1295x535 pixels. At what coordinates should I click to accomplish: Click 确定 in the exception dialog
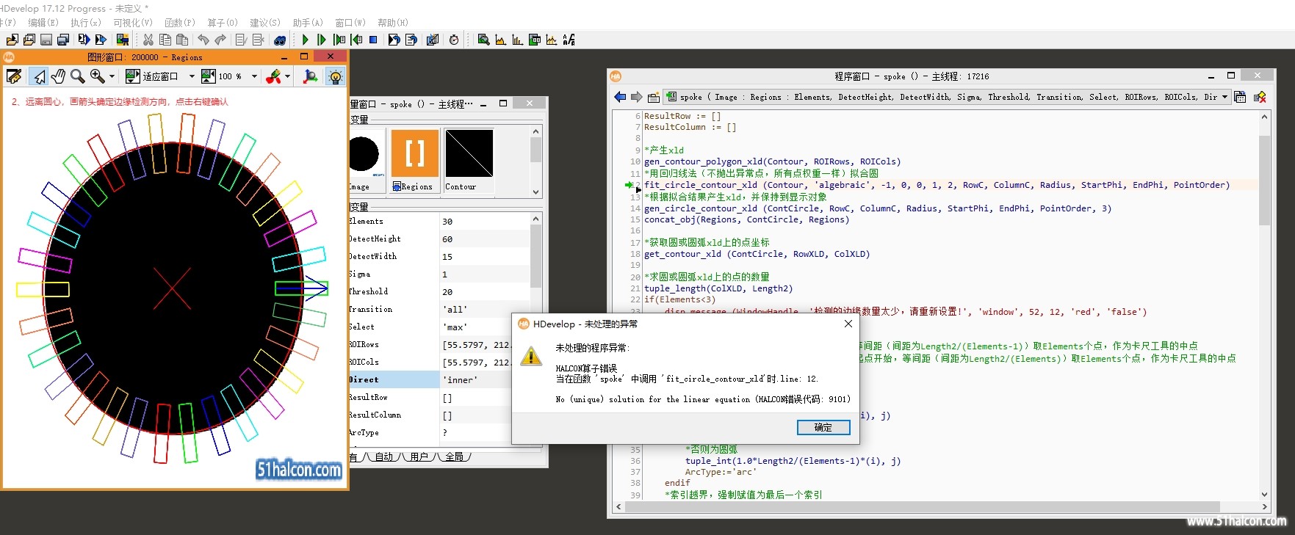pos(823,427)
